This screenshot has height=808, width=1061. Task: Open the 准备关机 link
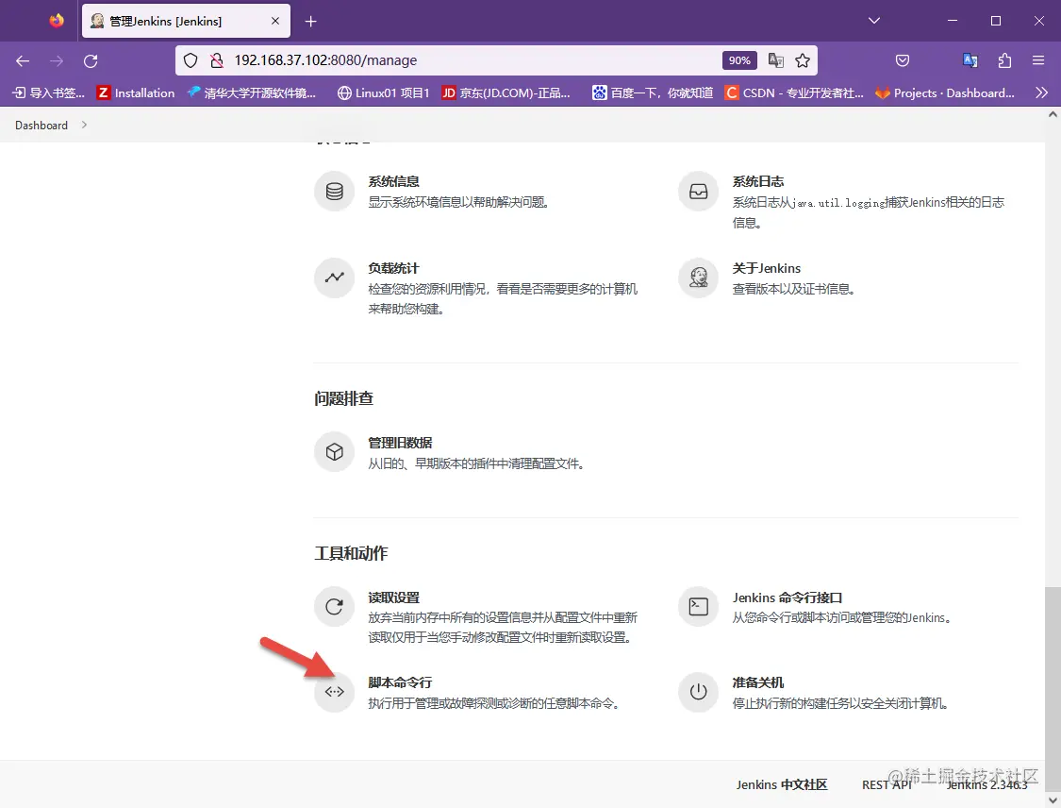coord(758,682)
